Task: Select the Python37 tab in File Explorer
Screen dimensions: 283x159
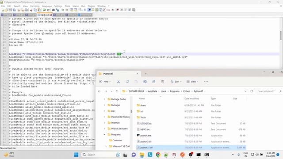Action: pyautogui.click(x=118, y=74)
